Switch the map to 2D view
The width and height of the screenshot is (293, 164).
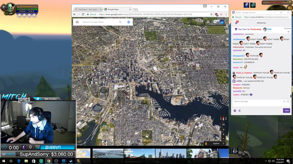[x=223, y=124]
